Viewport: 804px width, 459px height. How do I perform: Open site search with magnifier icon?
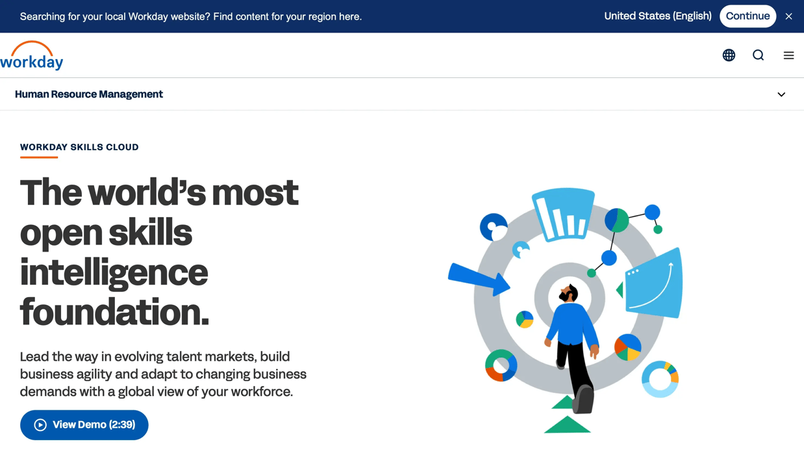point(758,55)
